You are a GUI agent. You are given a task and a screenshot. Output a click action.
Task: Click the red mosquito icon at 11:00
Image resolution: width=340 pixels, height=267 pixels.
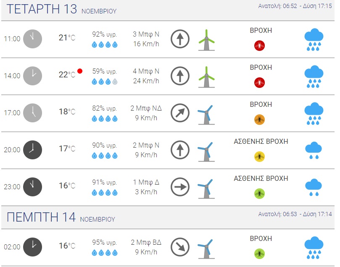pos(259,45)
